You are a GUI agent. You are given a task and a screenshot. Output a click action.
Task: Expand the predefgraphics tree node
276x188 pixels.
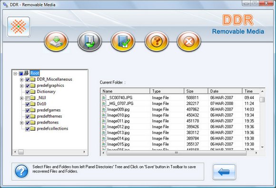tap(21, 86)
